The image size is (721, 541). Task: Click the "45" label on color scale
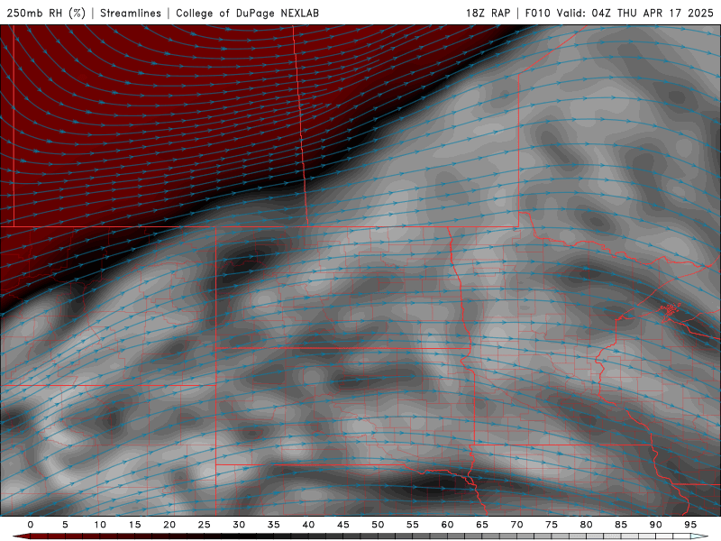(343, 525)
